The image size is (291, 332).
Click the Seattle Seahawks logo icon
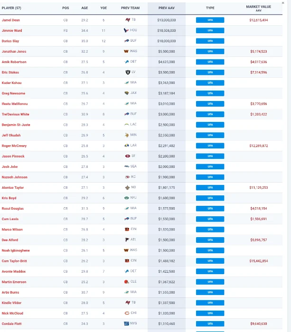coord(126,166)
